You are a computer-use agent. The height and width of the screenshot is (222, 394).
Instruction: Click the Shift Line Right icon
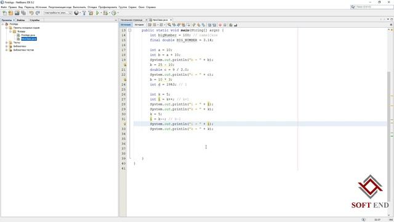click(x=214, y=25)
